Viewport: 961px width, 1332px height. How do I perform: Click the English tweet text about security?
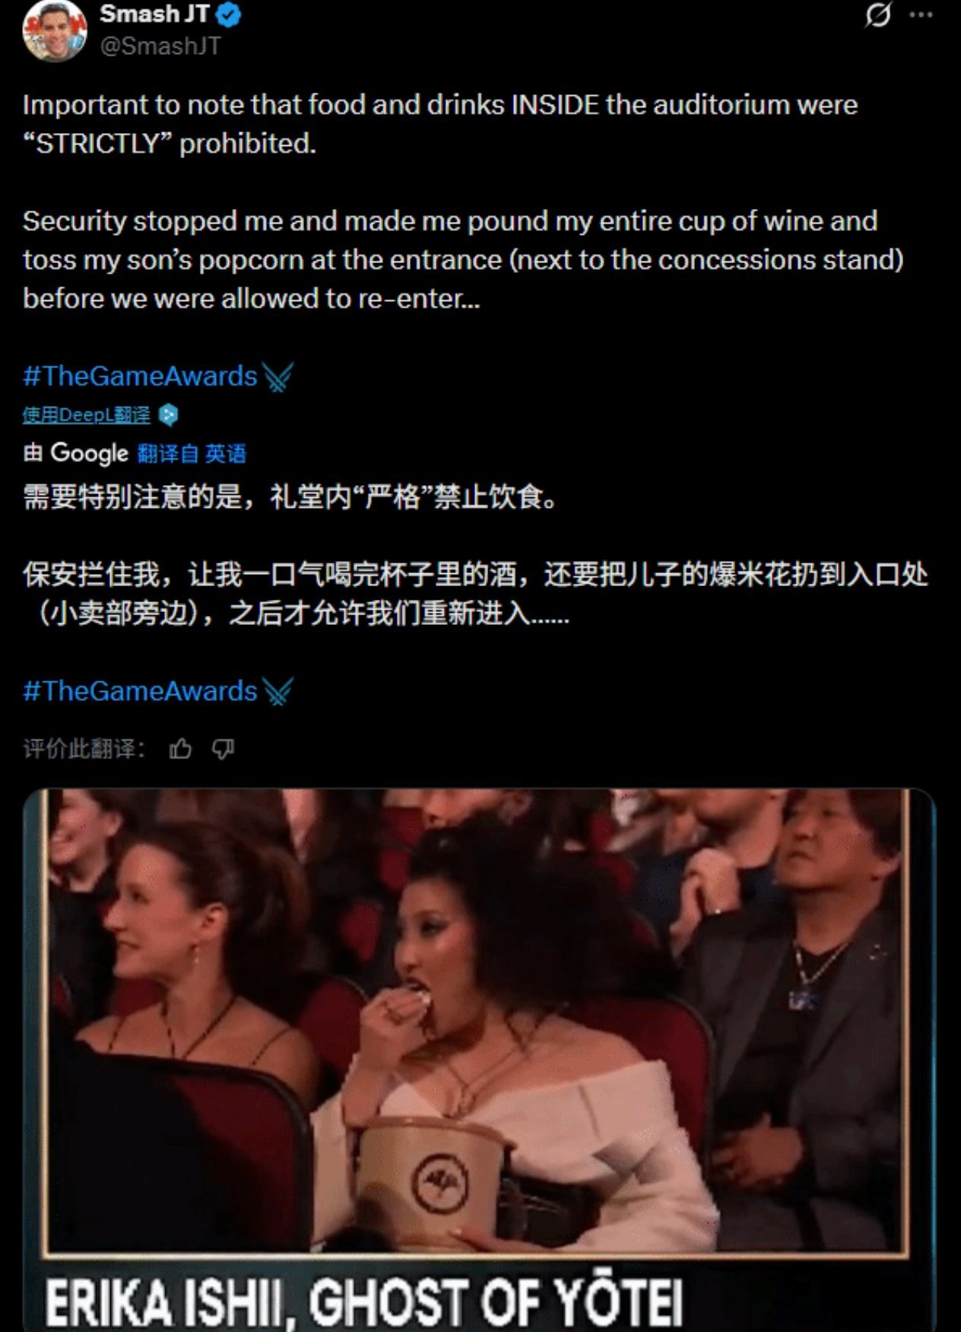(x=463, y=259)
